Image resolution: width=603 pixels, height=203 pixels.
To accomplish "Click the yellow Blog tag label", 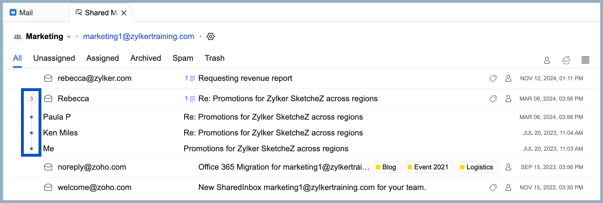I will point(387,167).
